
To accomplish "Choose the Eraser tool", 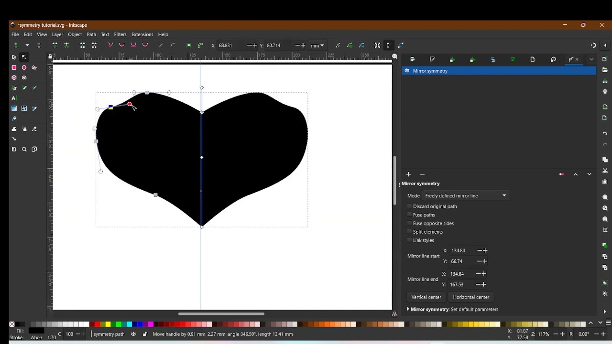I will 34,129.
